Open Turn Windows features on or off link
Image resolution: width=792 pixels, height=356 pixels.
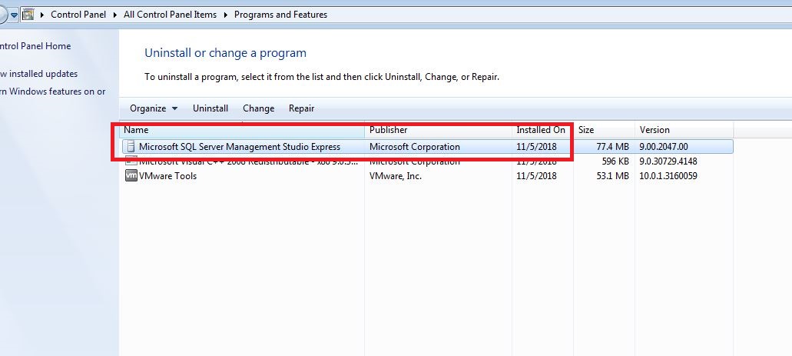(x=52, y=91)
